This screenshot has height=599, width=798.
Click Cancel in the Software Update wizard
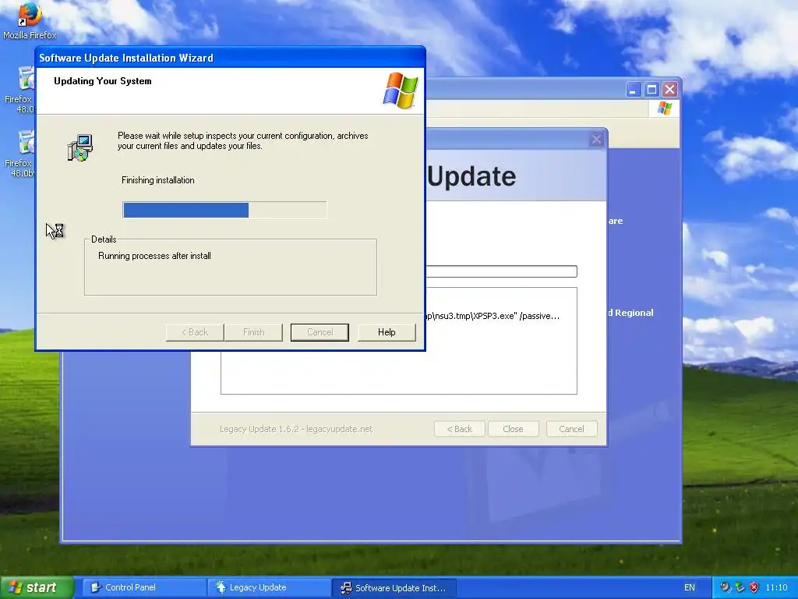[320, 332]
